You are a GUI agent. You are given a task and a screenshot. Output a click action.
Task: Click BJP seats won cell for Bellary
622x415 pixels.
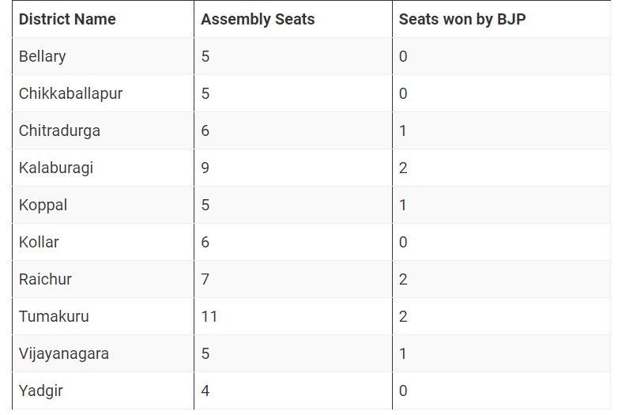(403, 57)
